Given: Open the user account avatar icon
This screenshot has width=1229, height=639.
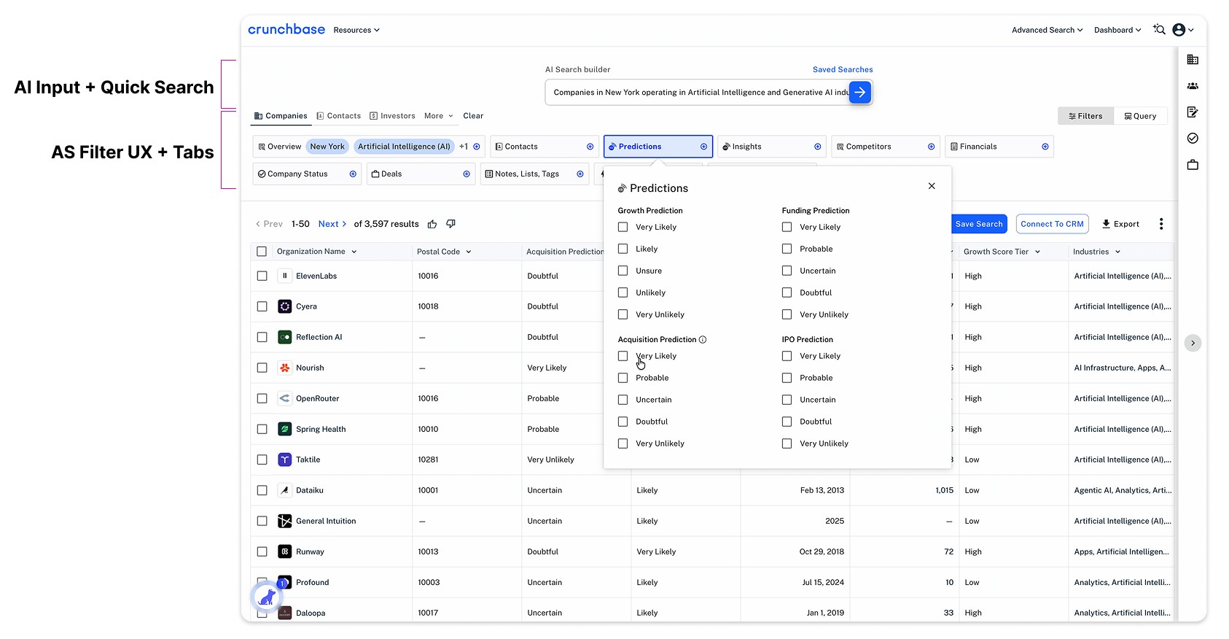Looking at the screenshot, I should (1179, 30).
